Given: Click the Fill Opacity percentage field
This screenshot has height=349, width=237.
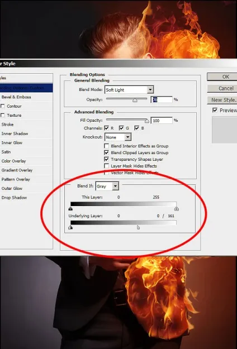Looking at the screenshot, I should 162,121.
